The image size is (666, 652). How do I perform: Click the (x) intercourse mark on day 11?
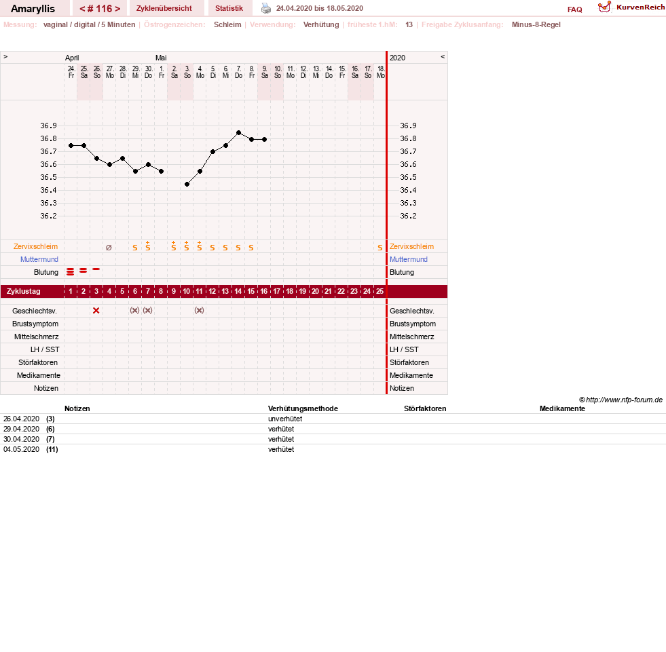(199, 310)
